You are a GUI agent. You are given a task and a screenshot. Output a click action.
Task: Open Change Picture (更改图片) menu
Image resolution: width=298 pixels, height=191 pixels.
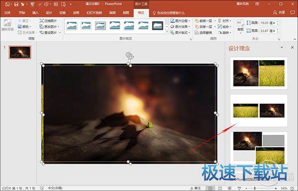[49, 27]
